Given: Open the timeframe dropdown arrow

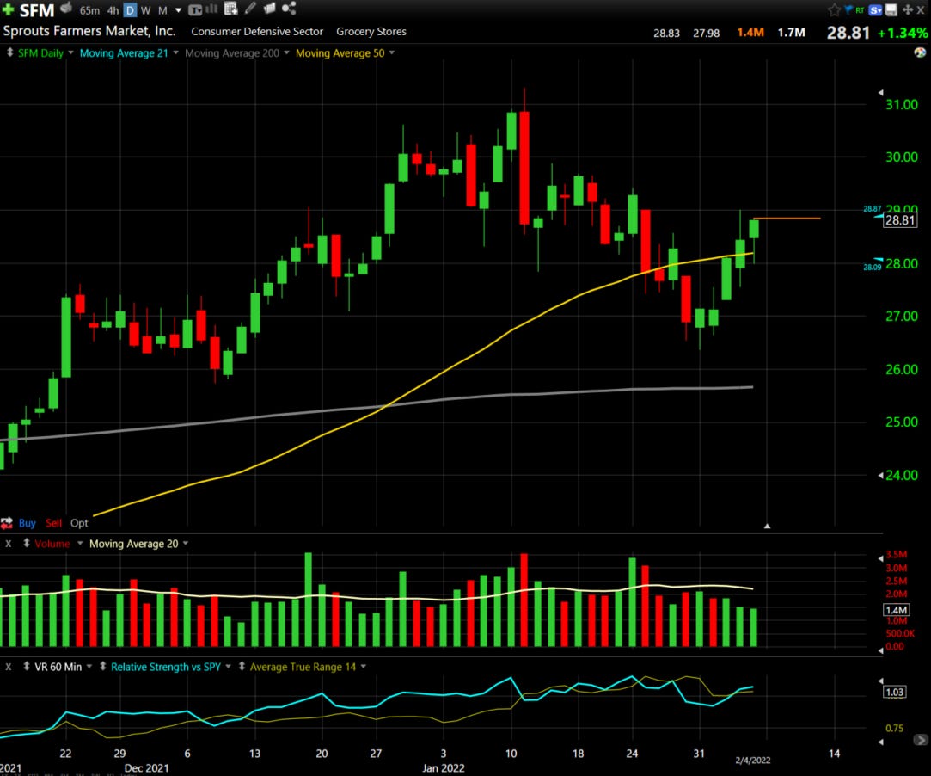Looking at the screenshot, I should coord(178,10).
